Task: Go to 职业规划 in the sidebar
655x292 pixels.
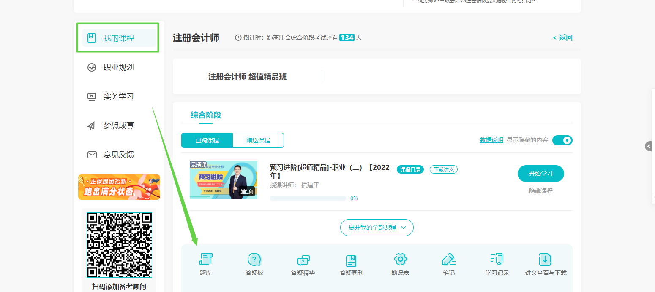Action: tap(118, 67)
